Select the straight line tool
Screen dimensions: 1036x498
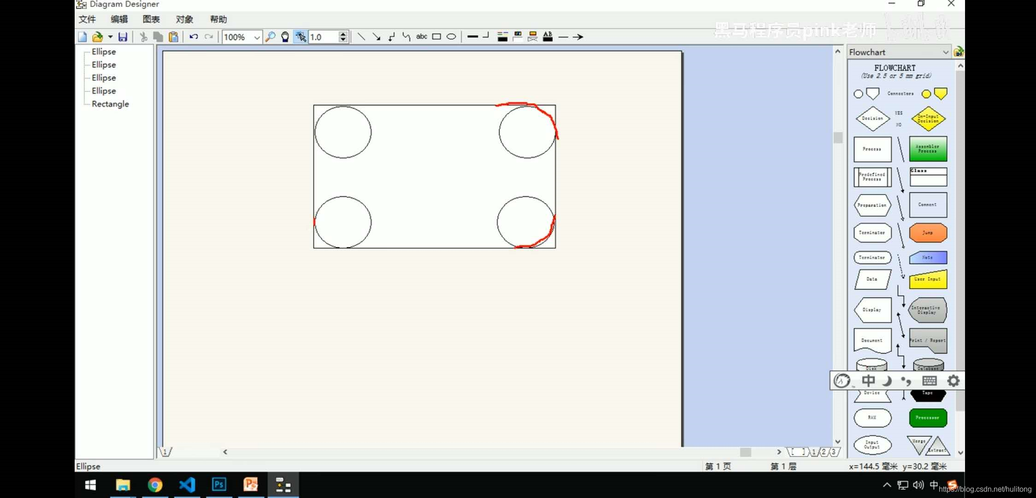361,37
